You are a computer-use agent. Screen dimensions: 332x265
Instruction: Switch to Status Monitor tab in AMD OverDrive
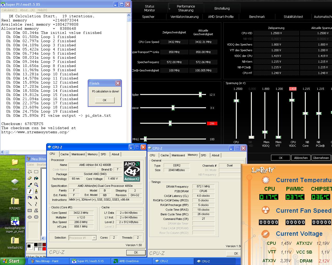149,8
